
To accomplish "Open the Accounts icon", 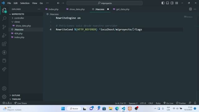I will [x=4, y=88].
